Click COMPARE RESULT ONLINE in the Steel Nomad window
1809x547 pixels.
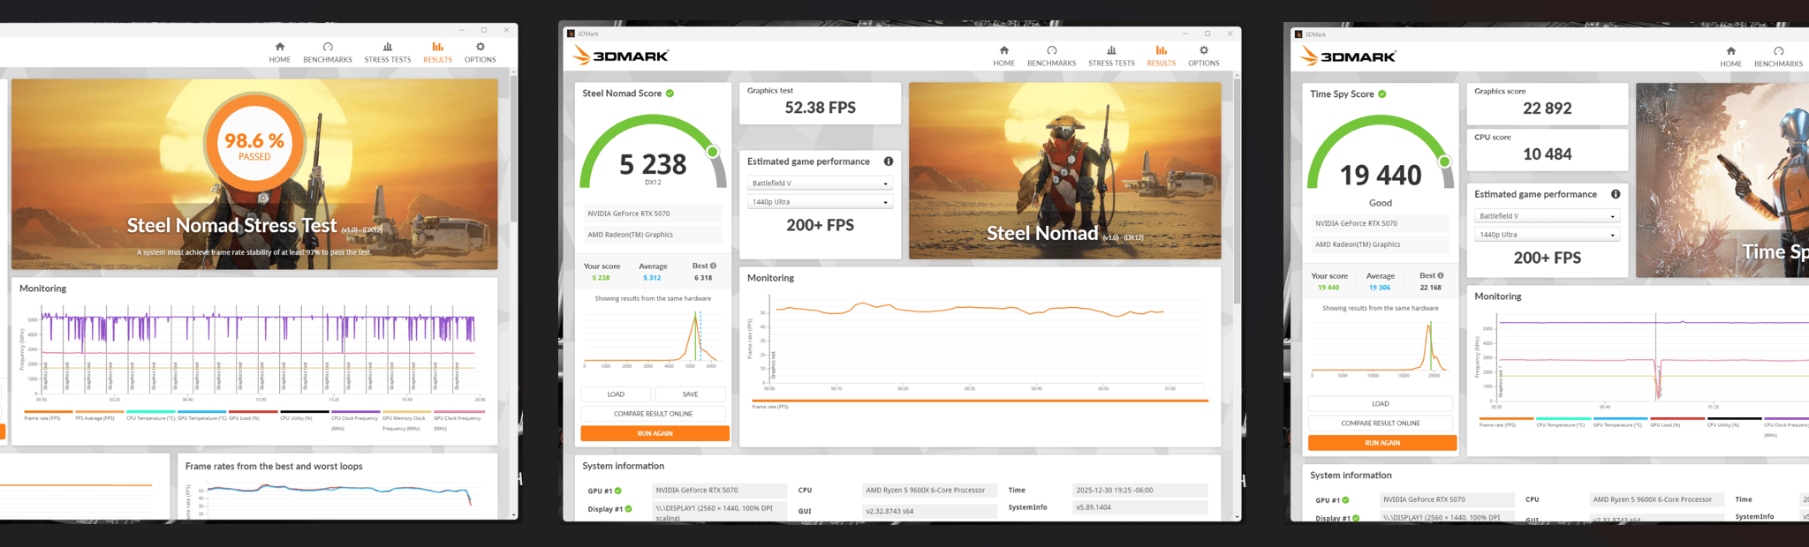coord(653,414)
